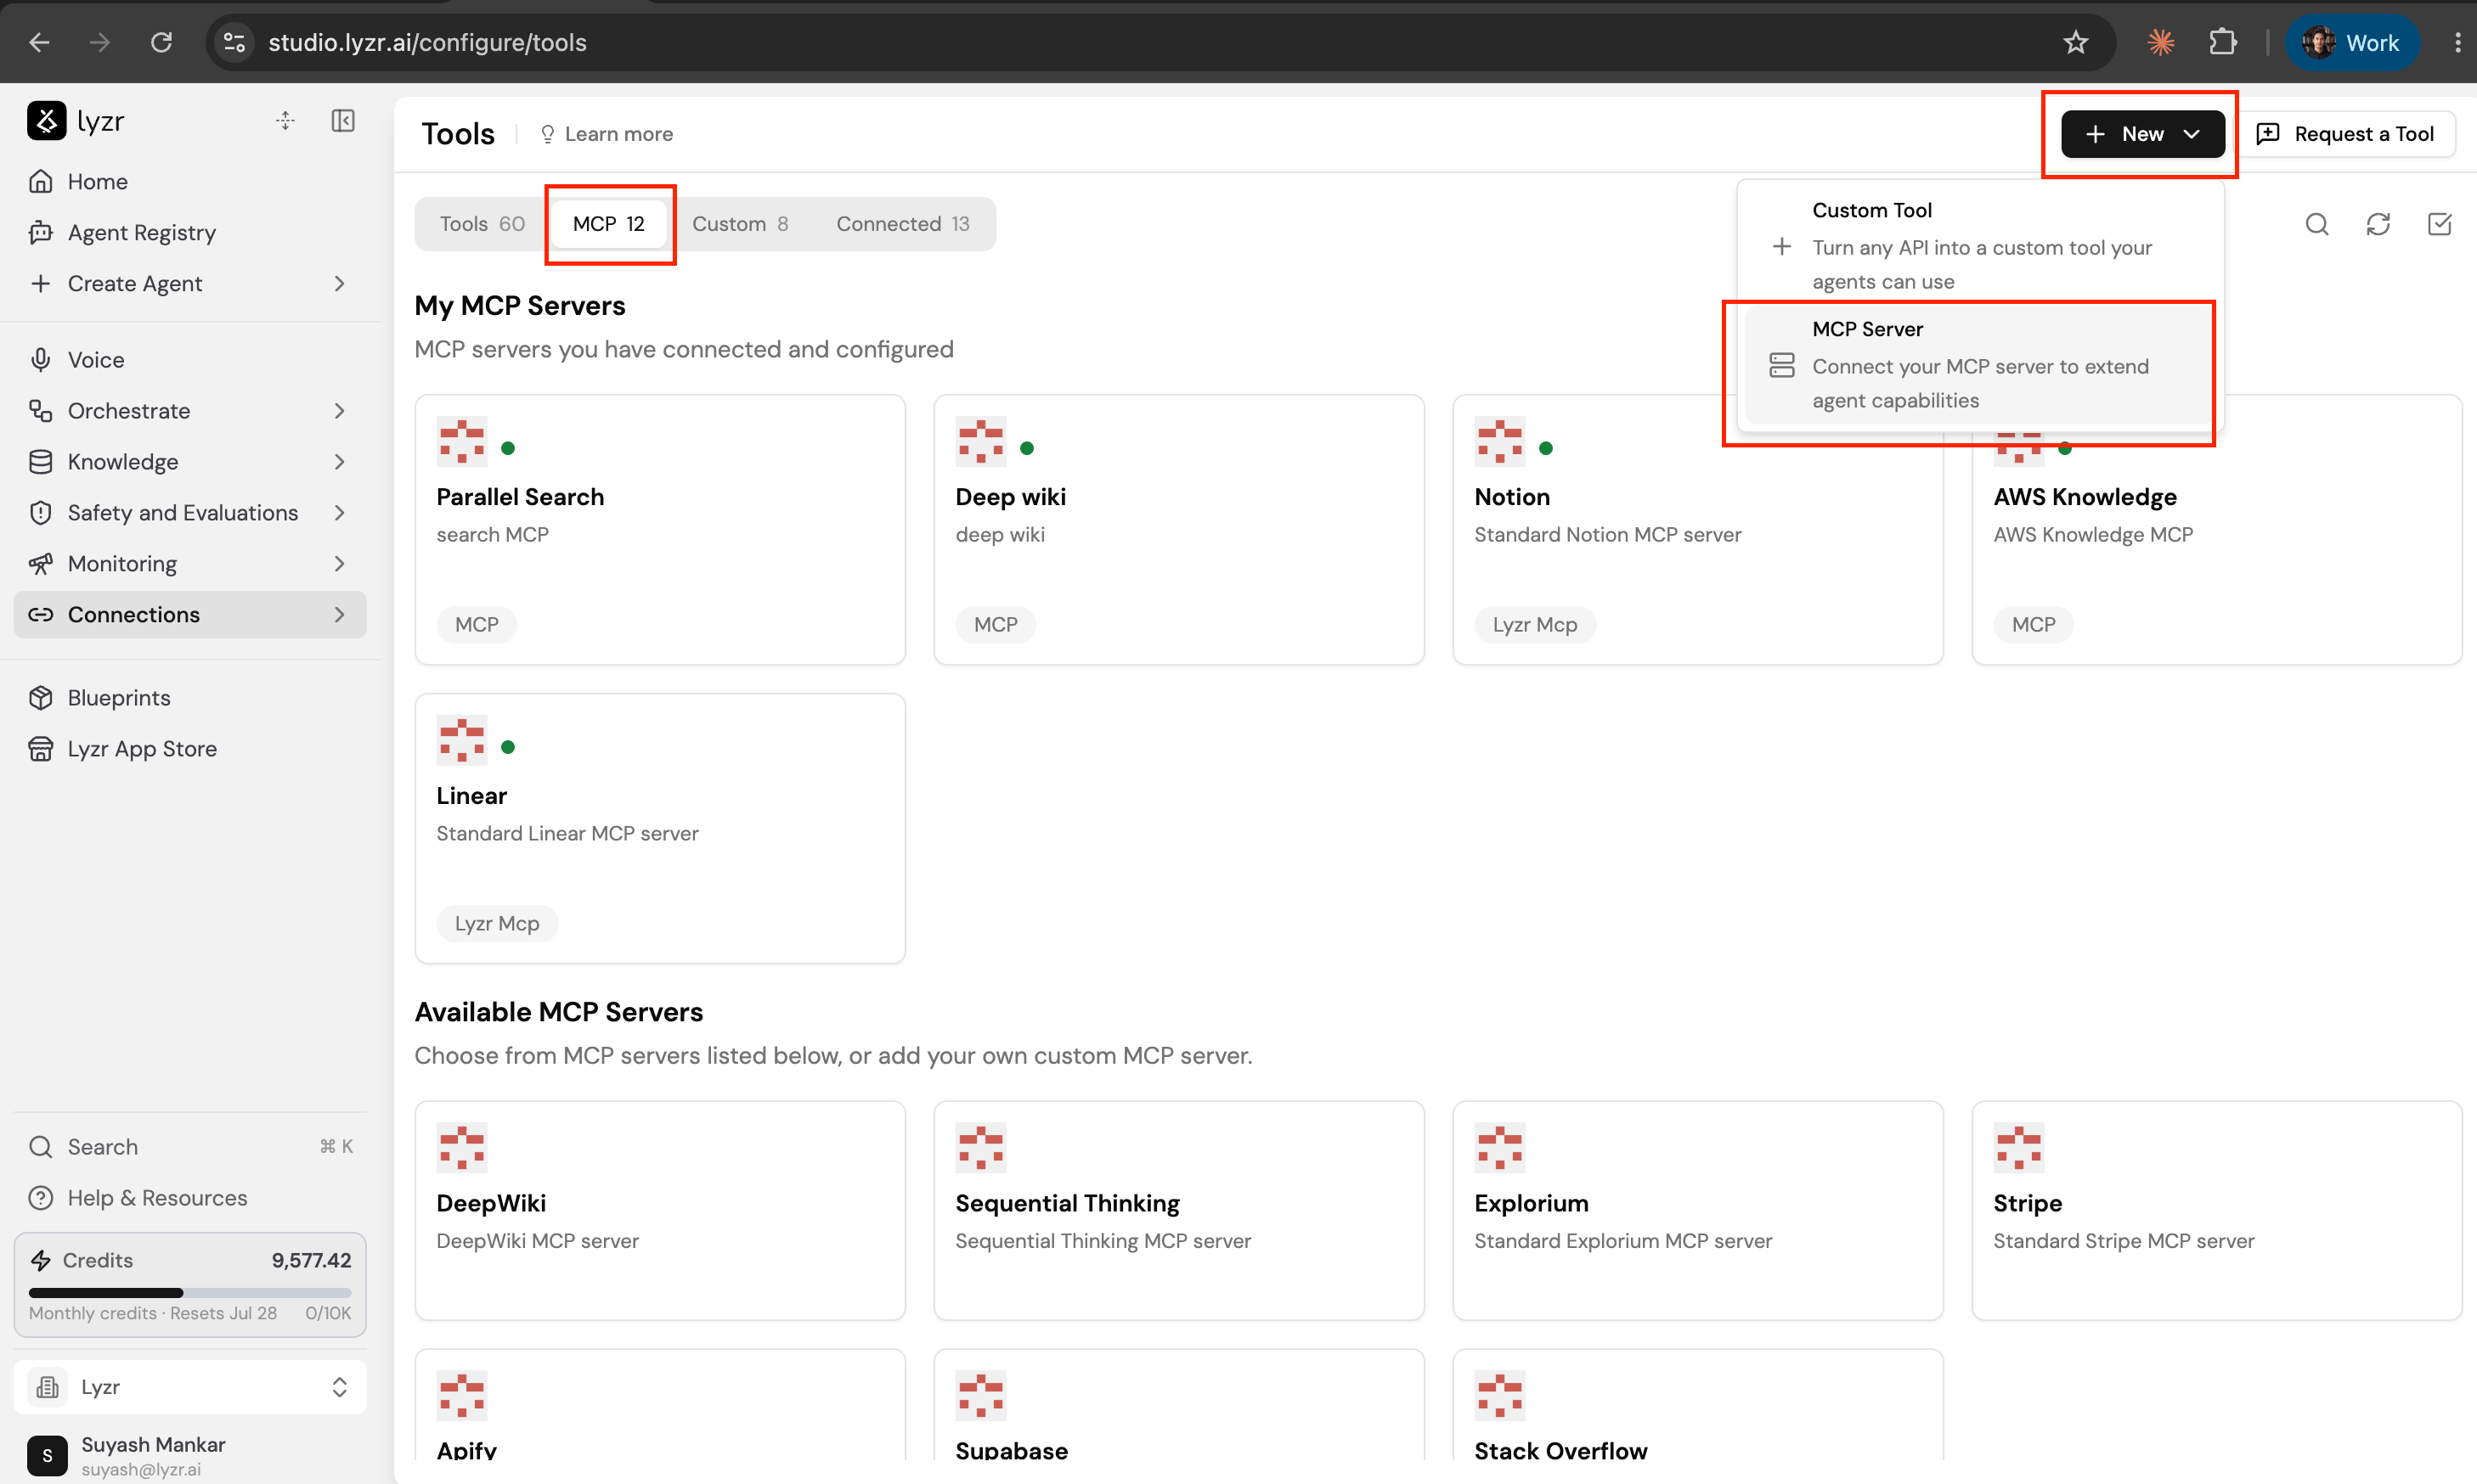Click Request a Tool button
The image size is (2477, 1484).
click(2345, 134)
